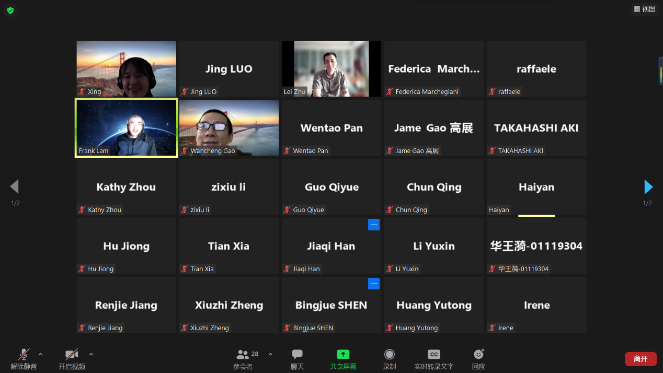Start screen sharing with 共享屏幕
This screenshot has width=663, height=373.
[343, 358]
